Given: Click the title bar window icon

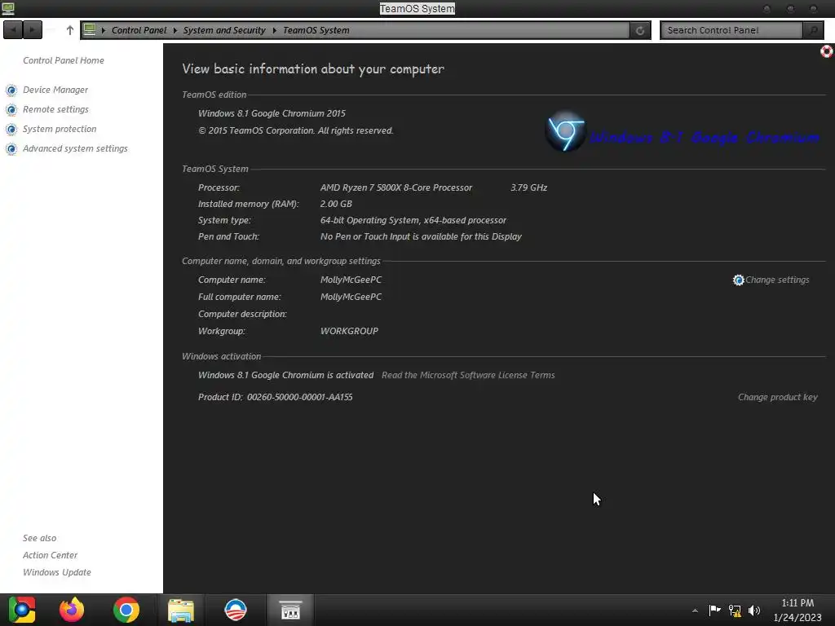Looking at the screenshot, I should (8, 8).
